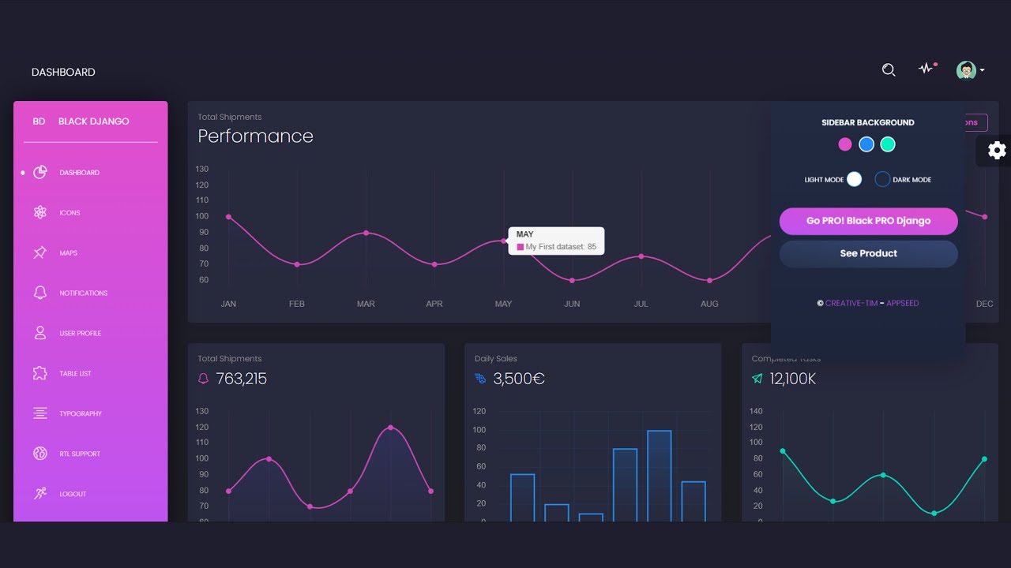
Task: Click the RTL Support globe icon
Action: pyautogui.click(x=40, y=454)
